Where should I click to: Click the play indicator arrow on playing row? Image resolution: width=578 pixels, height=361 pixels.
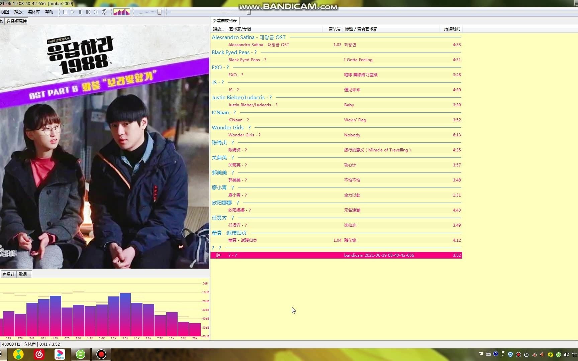(x=218, y=255)
